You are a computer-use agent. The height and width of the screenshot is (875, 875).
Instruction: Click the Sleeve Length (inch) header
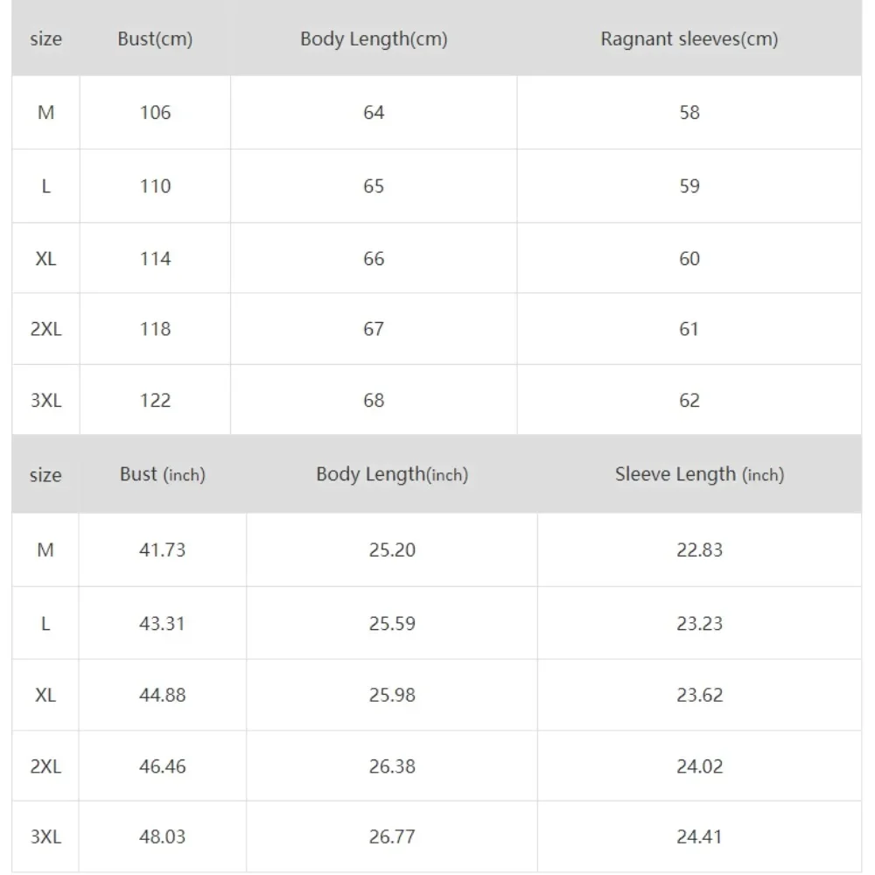point(699,474)
